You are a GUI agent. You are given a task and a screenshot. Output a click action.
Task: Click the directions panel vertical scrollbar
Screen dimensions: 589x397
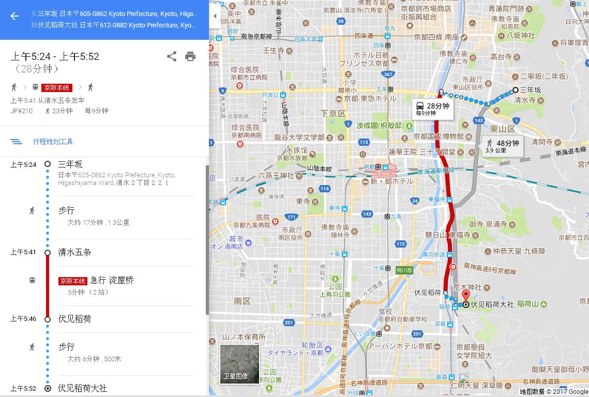[x=207, y=240]
